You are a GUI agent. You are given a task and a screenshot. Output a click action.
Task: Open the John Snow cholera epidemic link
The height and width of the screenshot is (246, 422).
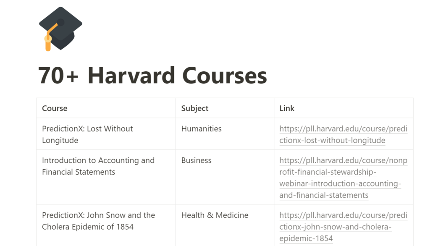pyautogui.click(x=343, y=227)
